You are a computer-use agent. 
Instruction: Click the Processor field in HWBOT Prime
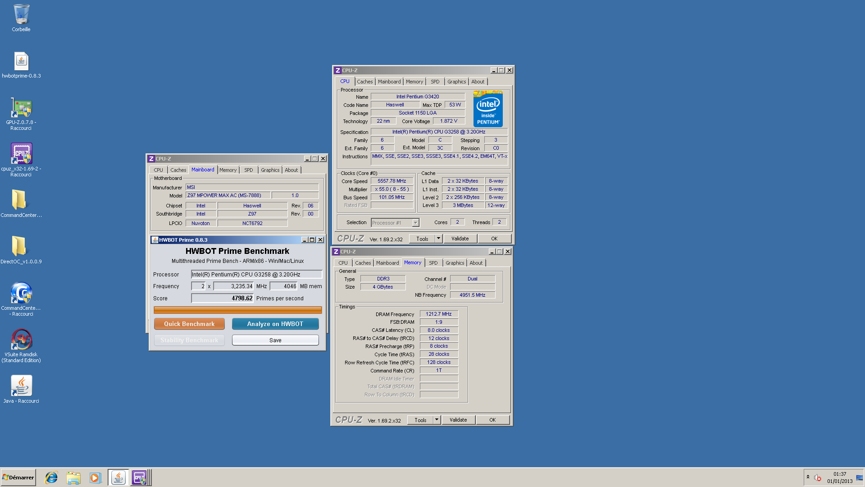coord(256,274)
